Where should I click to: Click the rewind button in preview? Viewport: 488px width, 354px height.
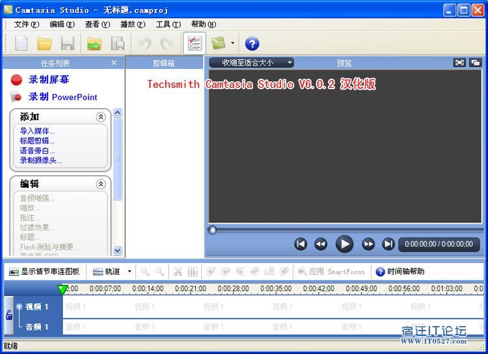[321, 244]
